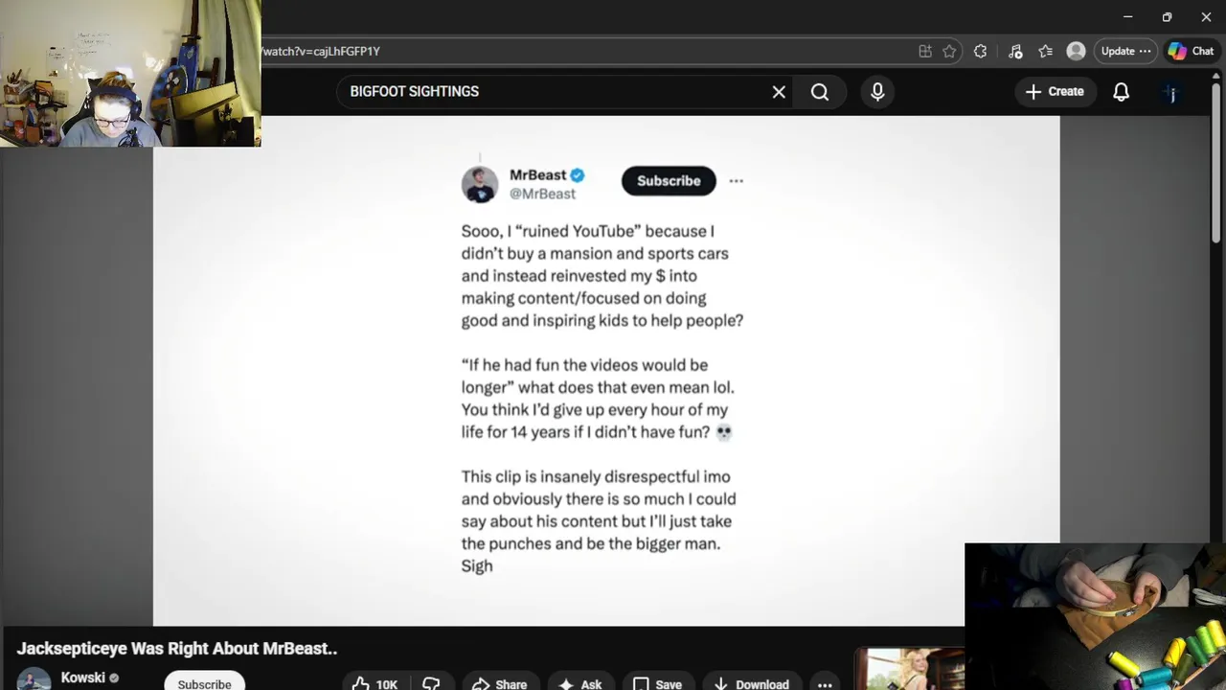Download the video

click(751, 683)
